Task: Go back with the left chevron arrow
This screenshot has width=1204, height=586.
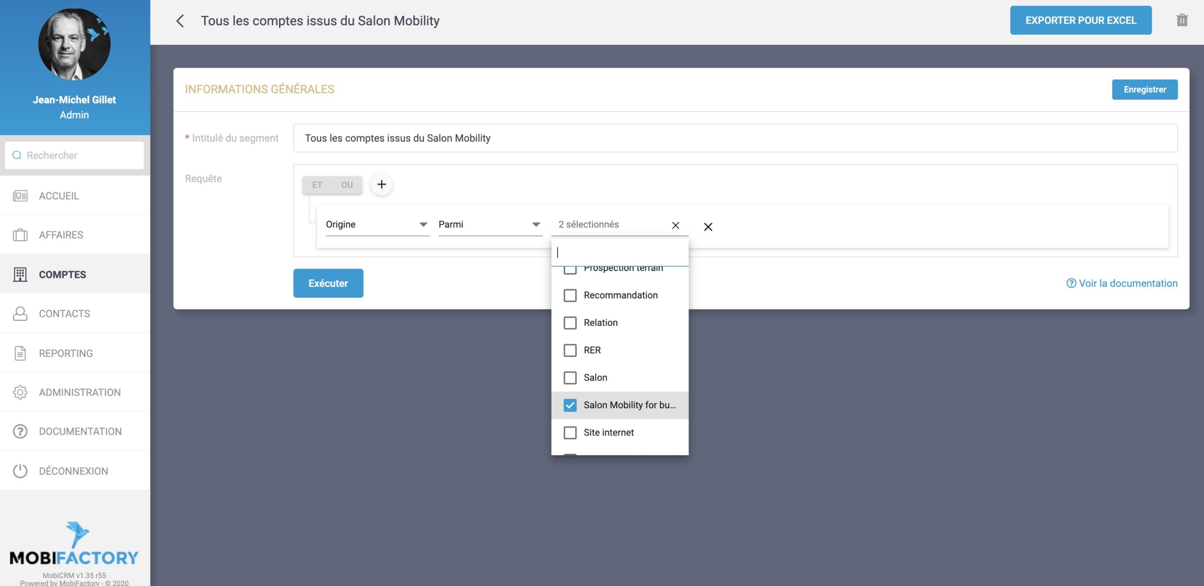Action: tap(180, 21)
